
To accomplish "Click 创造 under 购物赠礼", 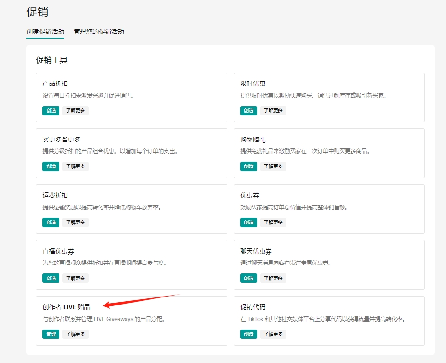I will [x=248, y=166].
